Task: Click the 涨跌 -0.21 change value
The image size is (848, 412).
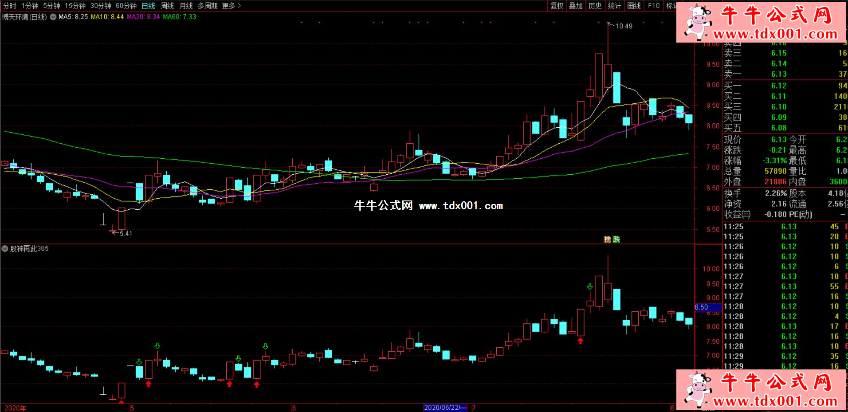Action: pyautogui.click(x=777, y=150)
